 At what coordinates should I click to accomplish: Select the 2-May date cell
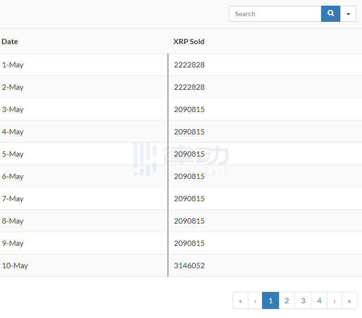coord(84,87)
